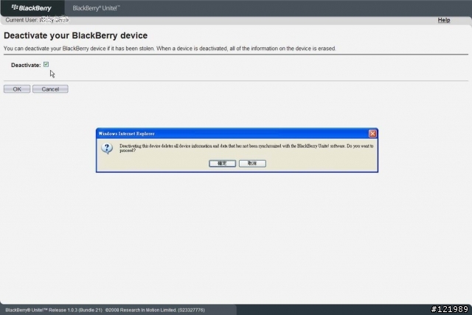The height and width of the screenshot is (315, 472).
Task: Click the dialog message about deactivating the device
Action: (x=246, y=148)
